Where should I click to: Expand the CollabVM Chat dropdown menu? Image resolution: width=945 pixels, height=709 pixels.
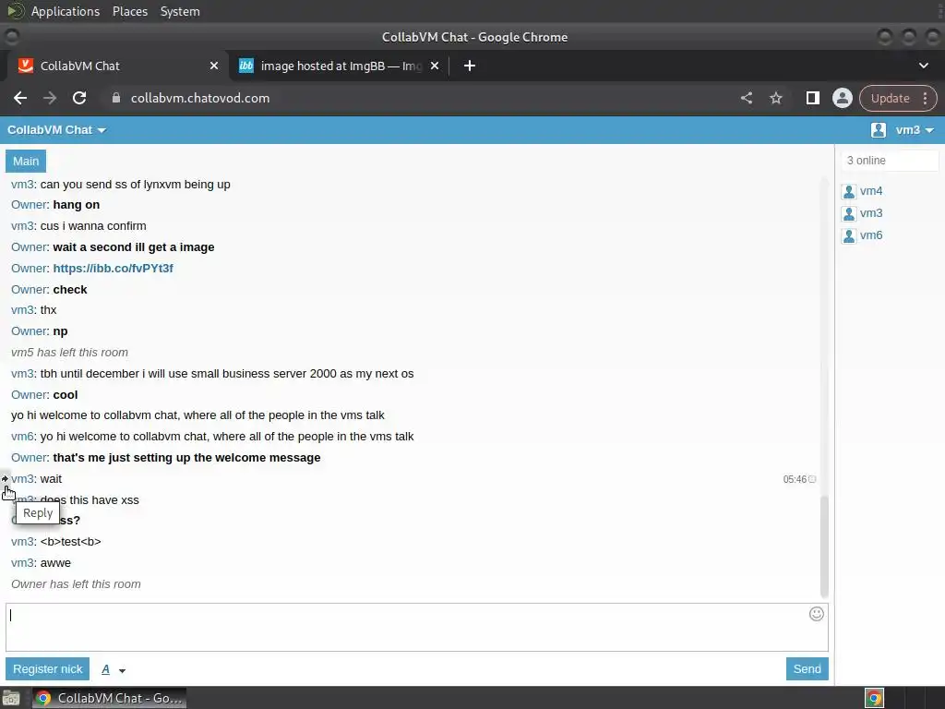56,130
